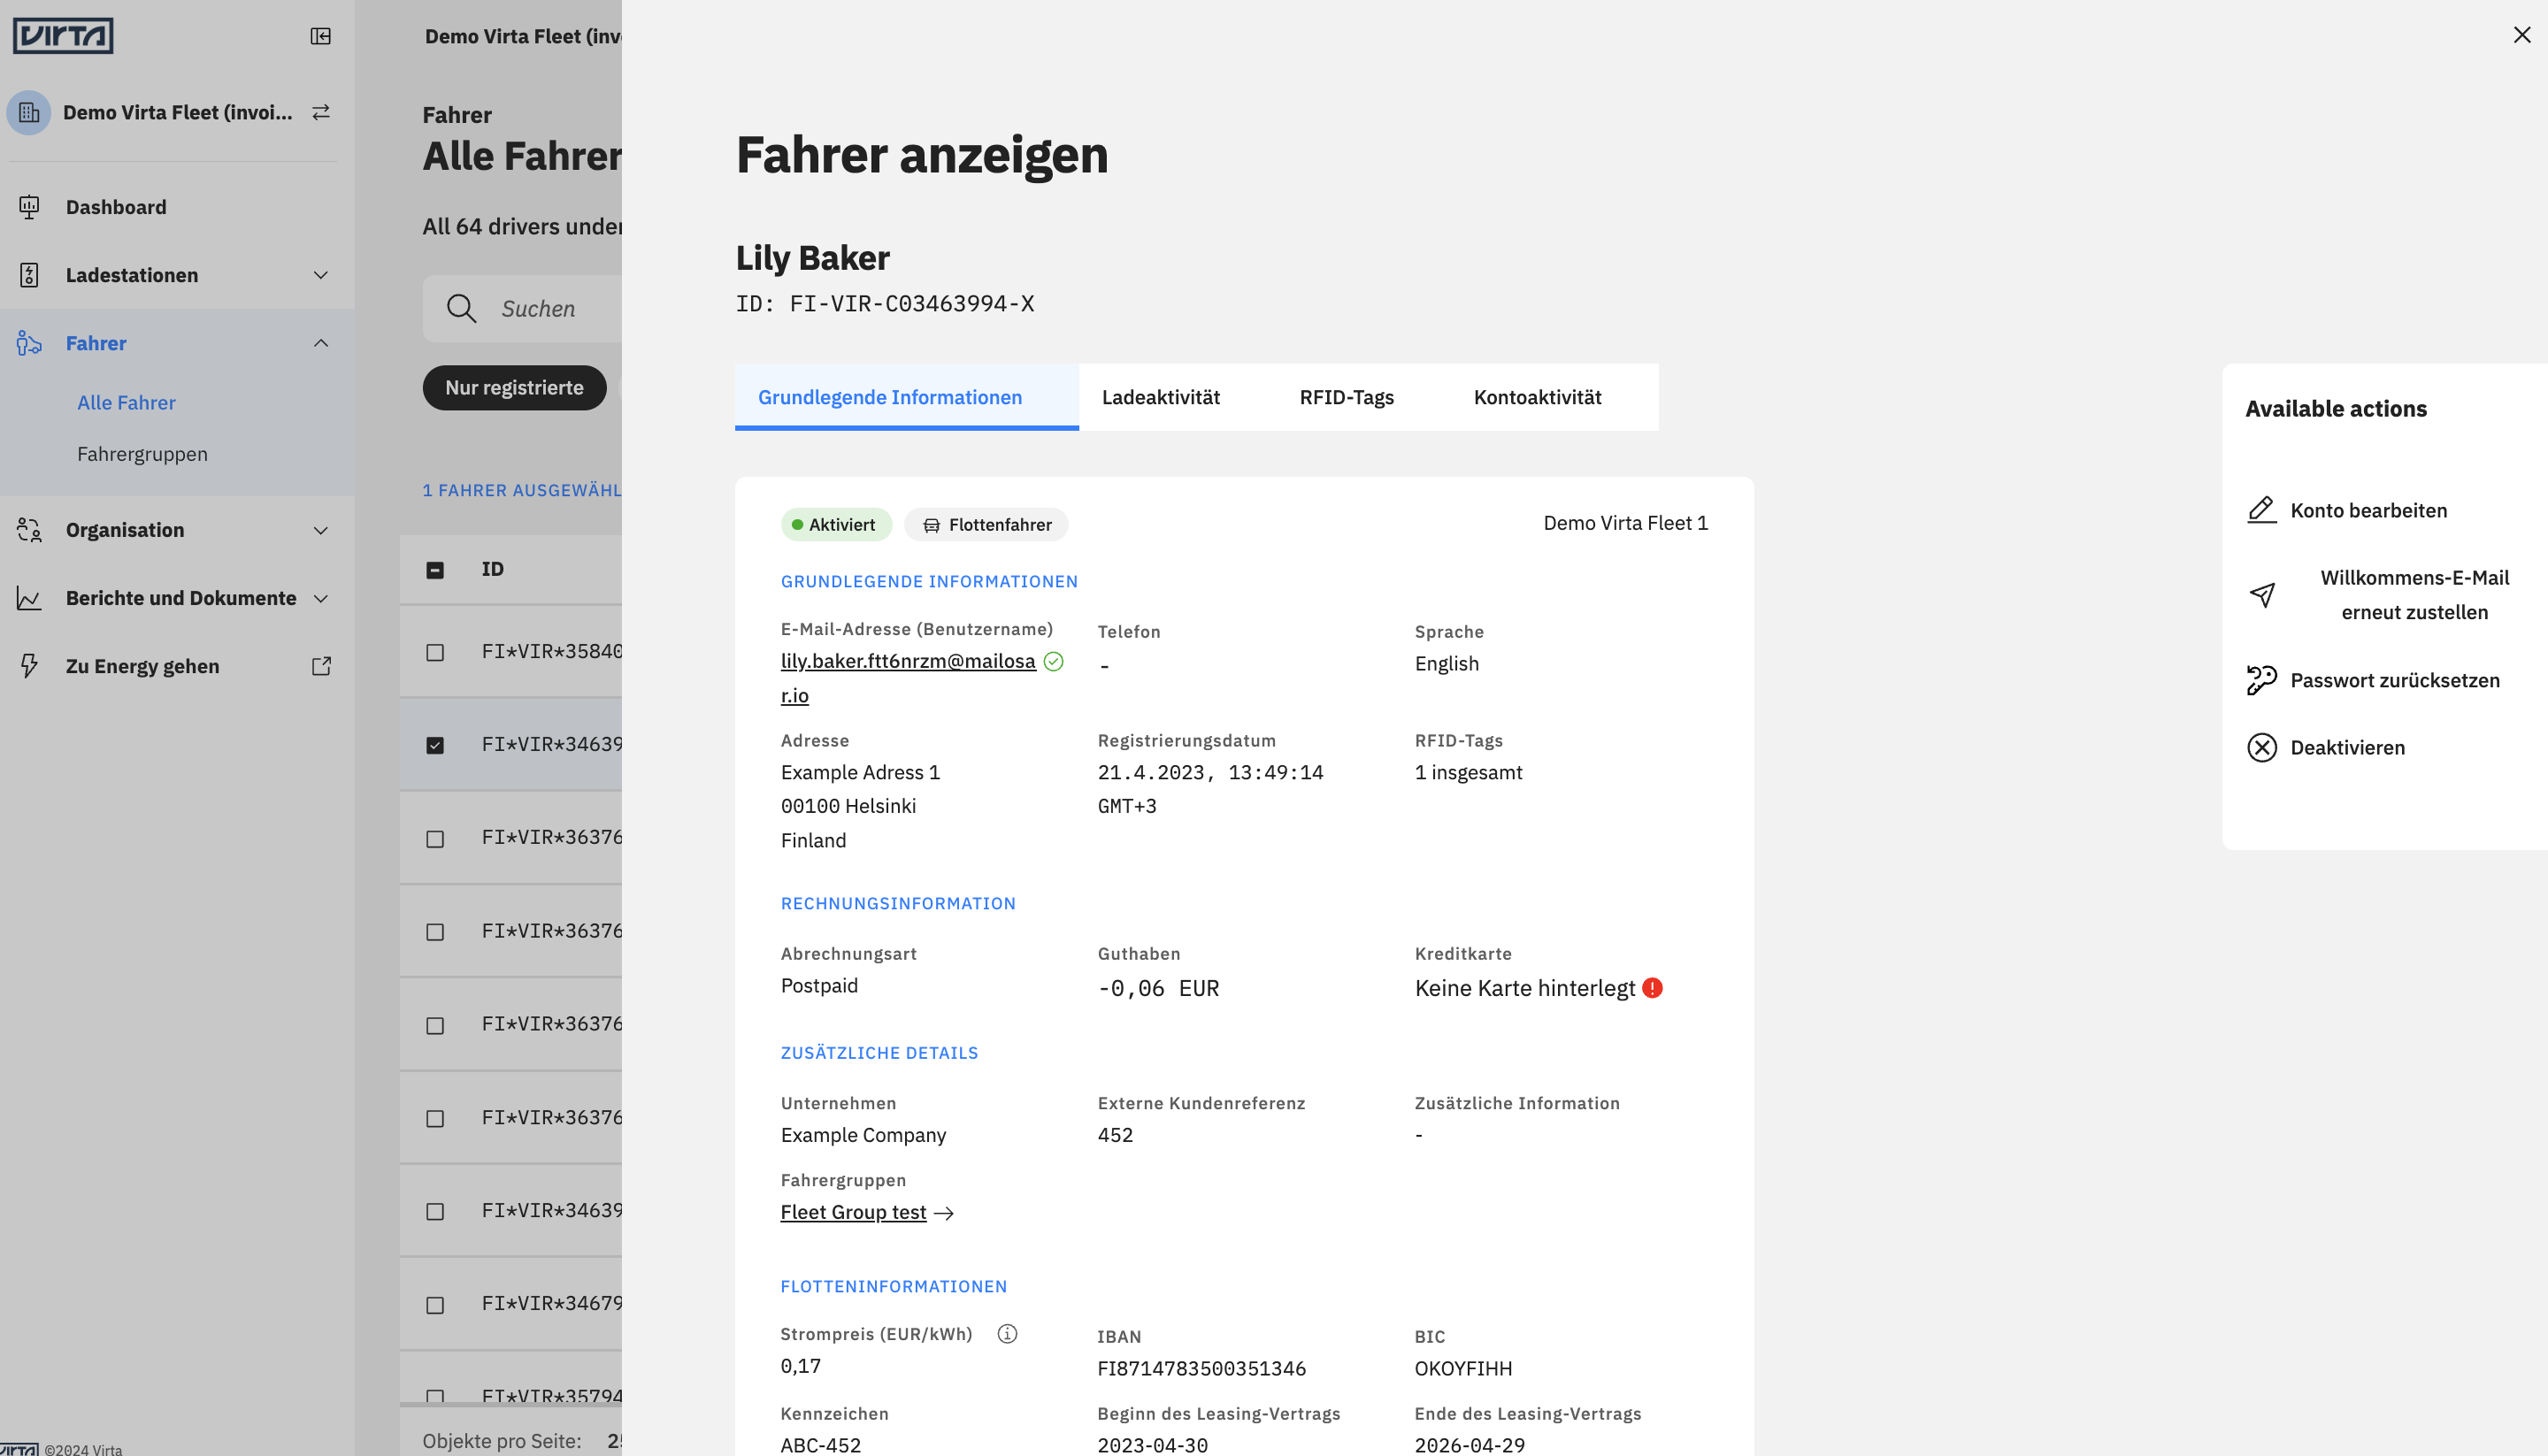The height and width of the screenshot is (1456, 2548).
Task: Click the IBAN value FI8714783500351346
Action: click(x=1201, y=1368)
